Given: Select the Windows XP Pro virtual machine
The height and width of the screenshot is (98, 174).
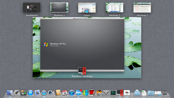Looking at the screenshot, I should [x=55, y=44].
